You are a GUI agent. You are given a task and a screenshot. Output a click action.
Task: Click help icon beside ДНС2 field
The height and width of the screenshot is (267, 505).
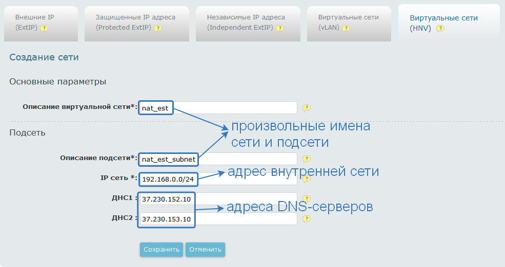[307, 219]
